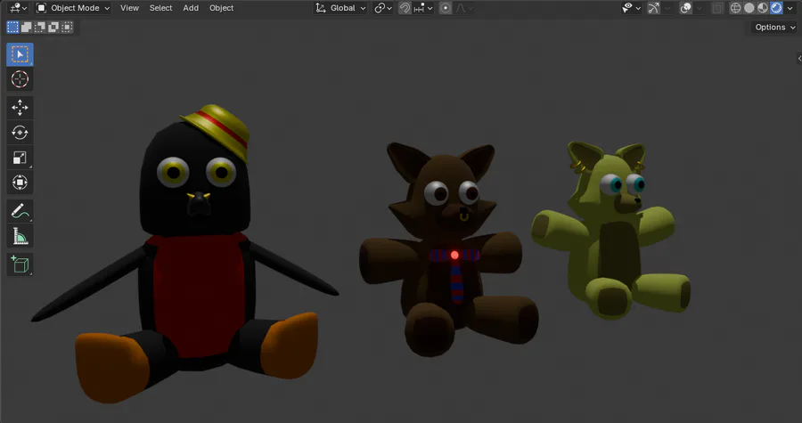Viewport: 802px width, 423px height.
Task: Choose Intersect existing selection mode
Action: point(67,27)
